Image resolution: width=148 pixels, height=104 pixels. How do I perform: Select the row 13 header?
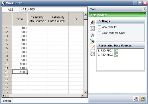click(7, 76)
